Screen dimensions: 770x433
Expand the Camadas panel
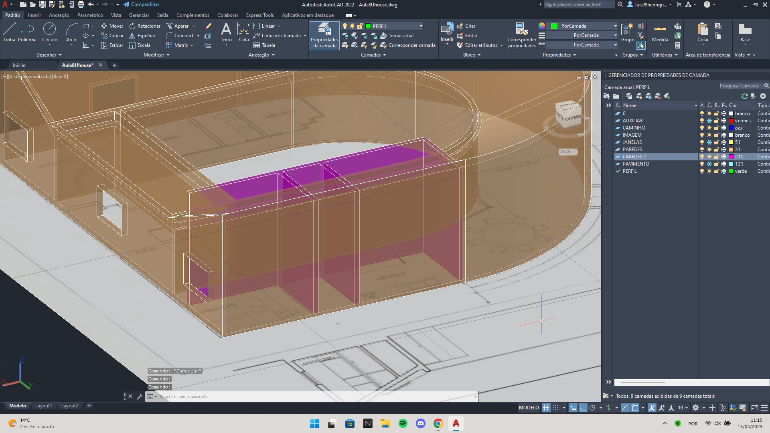tap(373, 55)
